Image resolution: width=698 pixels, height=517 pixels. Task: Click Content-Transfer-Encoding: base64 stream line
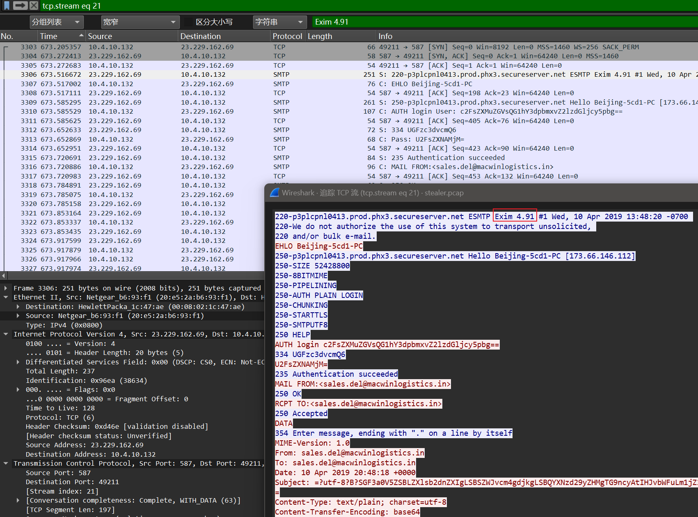click(x=348, y=512)
